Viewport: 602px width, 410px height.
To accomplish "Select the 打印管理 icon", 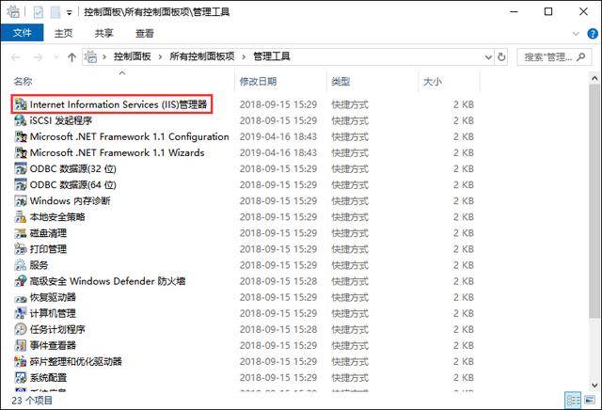I will pyautogui.click(x=21, y=249).
